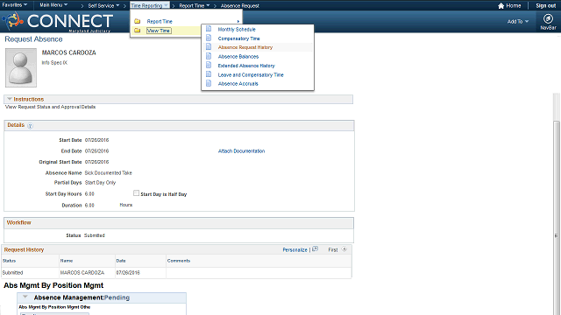Click the Home link
This screenshot has width=561, height=315.
click(x=514, y=6)
